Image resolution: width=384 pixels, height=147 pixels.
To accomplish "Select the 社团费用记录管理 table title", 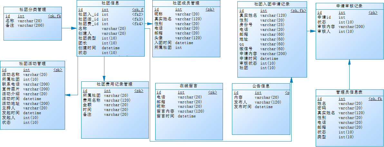I will pos(115,84).
